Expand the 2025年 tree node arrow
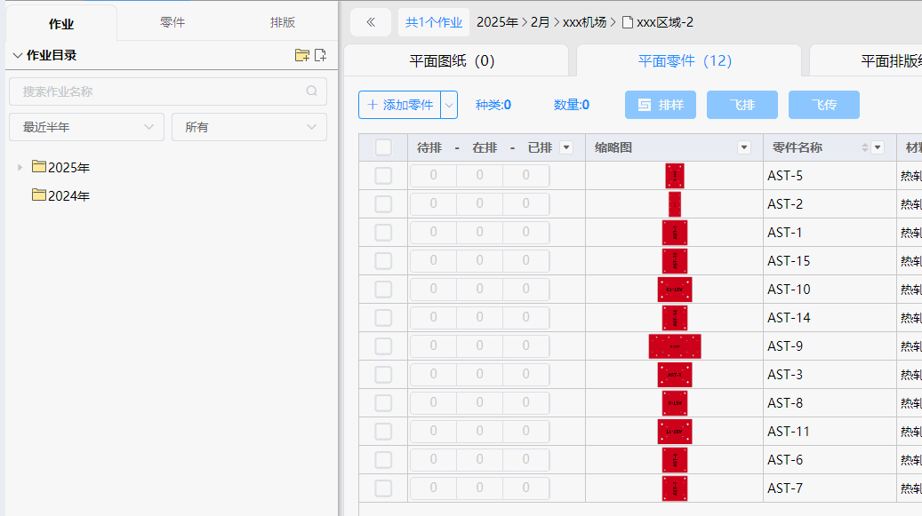This screenshot has width=922, height=516. pos(20,167)
